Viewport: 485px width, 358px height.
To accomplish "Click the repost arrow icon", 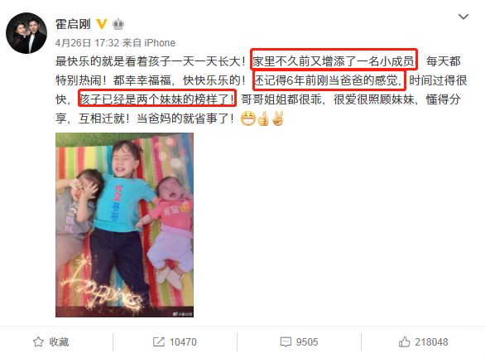I will (x=159, y=342).
